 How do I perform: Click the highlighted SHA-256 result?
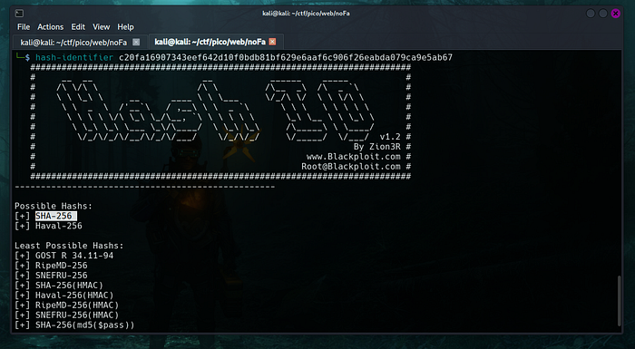55,216
